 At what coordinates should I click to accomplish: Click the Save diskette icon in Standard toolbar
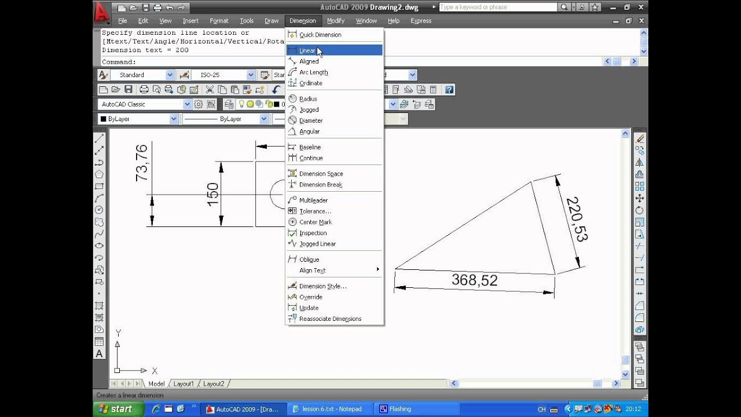pos(129,89)
